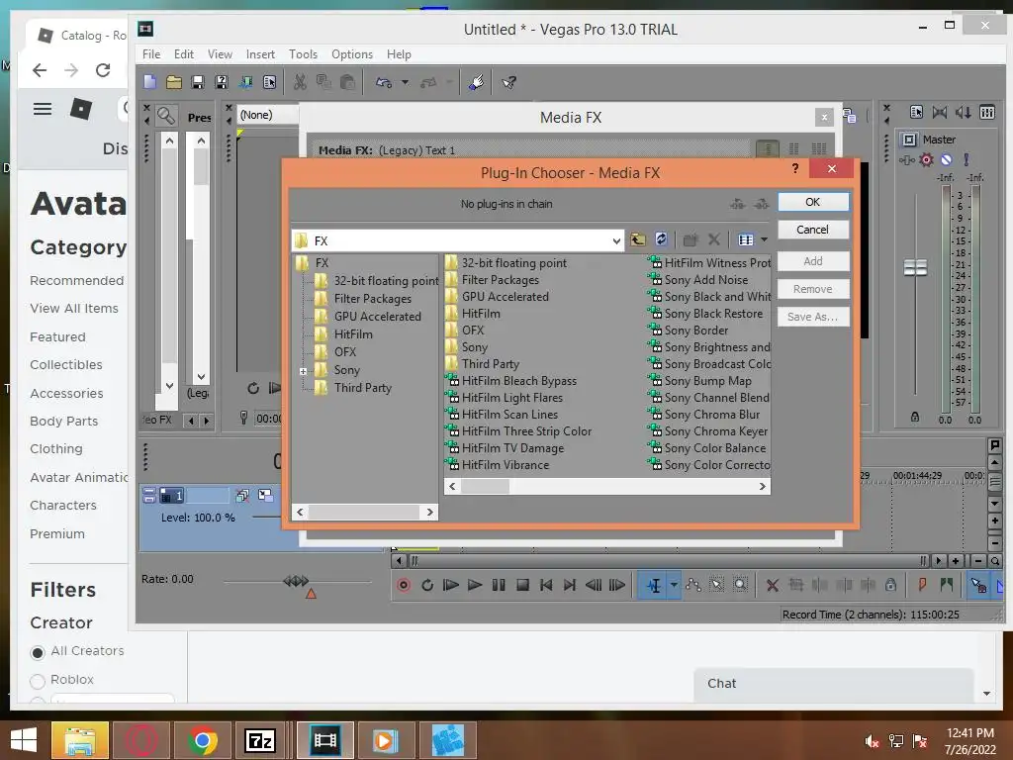The height and width of the screenshot is (760, 1013).
Task: Open the (None) preset dropdown
Action: click(268, 115)
